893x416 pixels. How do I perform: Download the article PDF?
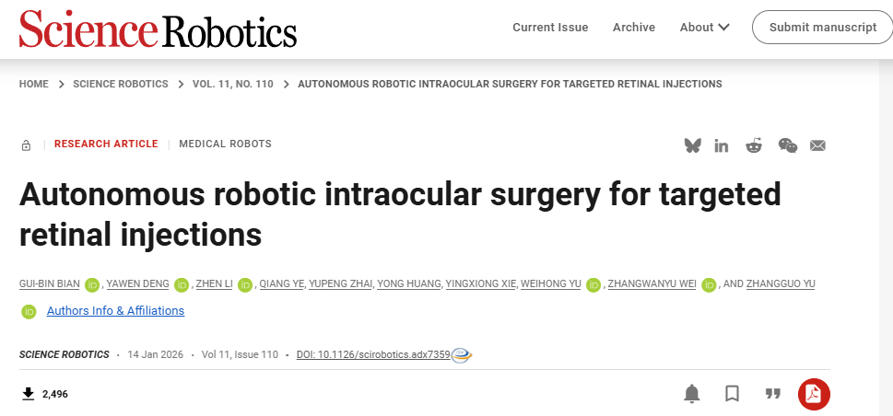tap(814, 394)
